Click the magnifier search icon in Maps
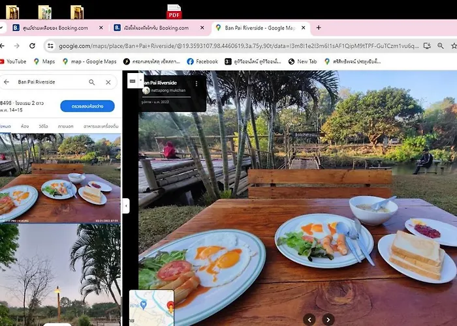This screenshot has width=457, height=326. coord(92,82)
